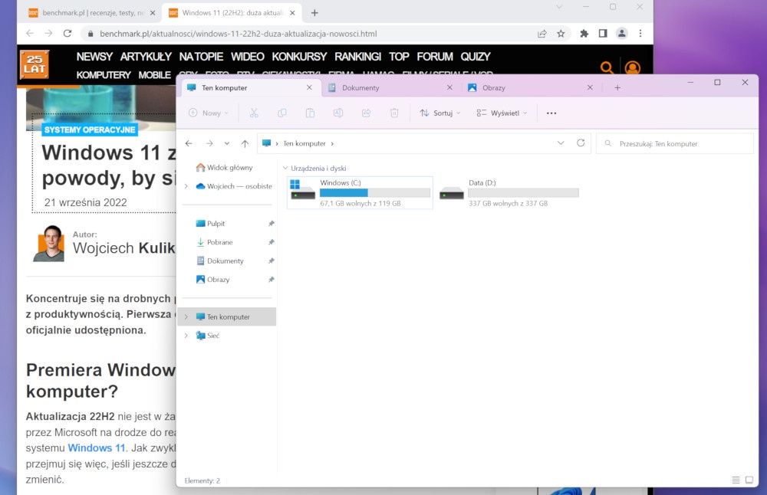Go back in Chrome browser
The height and width of the screenshot is (495, 767).
pyautogui.click(x=30, y=33)
